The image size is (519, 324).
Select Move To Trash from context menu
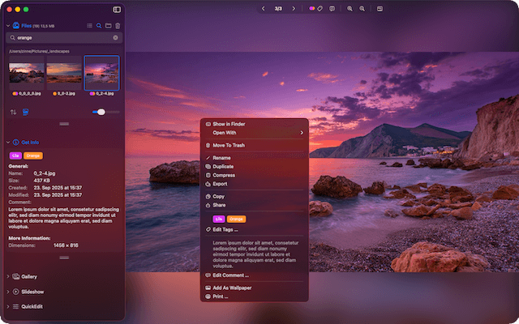pyautogui.click(x=228, y=145)
